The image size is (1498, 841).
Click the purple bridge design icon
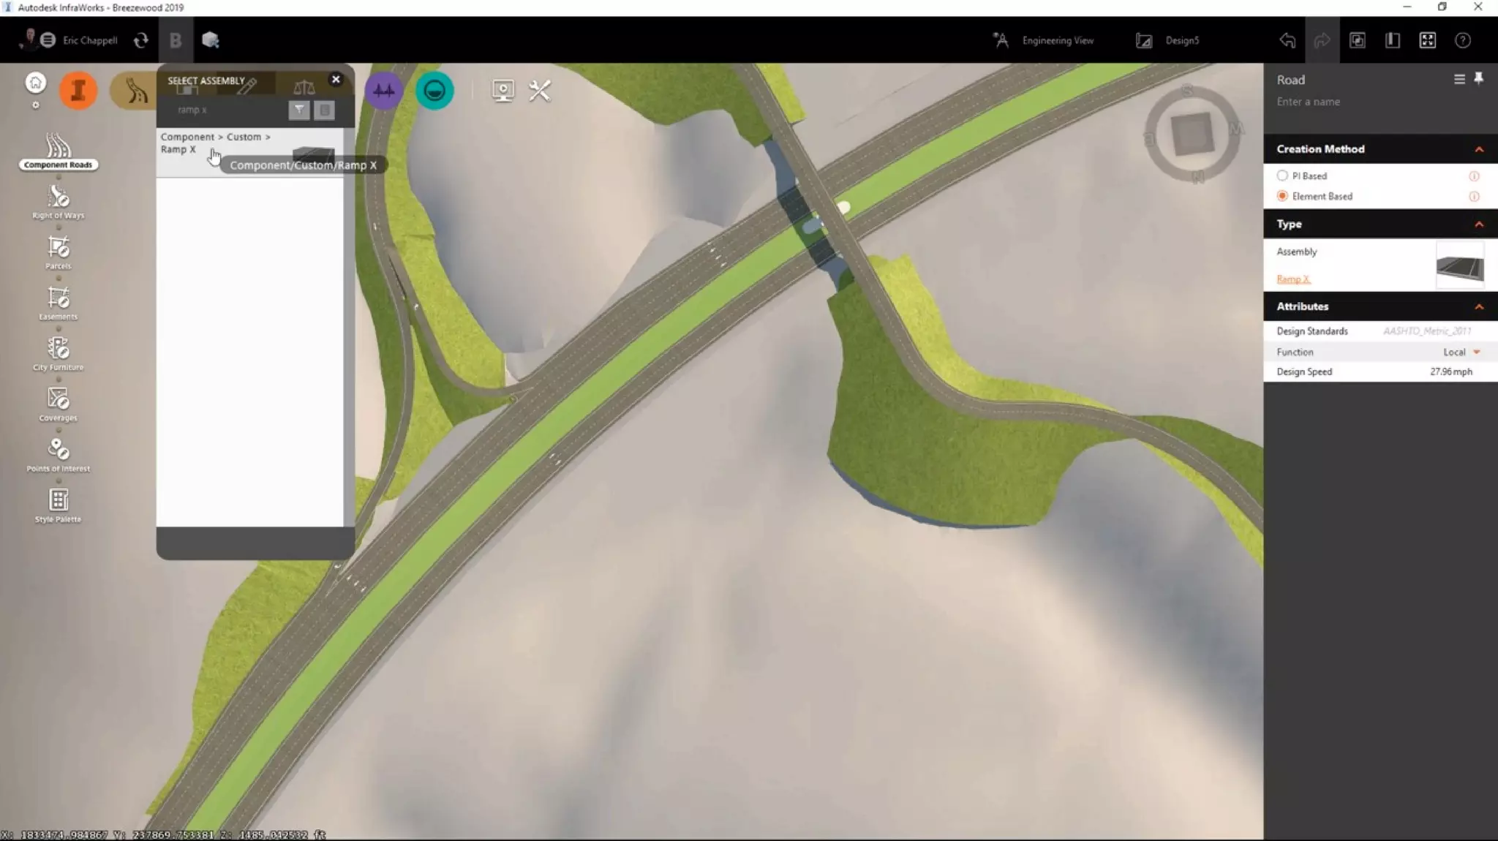coord(383,91)
